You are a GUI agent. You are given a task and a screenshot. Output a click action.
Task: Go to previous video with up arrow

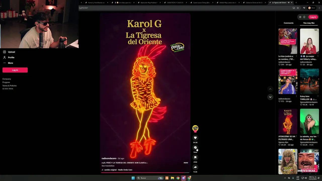pyautogui.click(x=270, y=89)
